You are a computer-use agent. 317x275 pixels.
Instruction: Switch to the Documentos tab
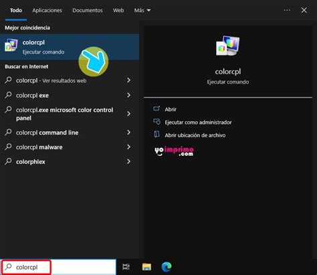(88, 10)
